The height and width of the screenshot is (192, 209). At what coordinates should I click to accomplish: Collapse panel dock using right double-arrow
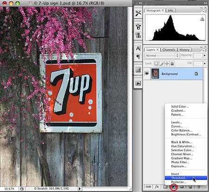click(206, 3)
